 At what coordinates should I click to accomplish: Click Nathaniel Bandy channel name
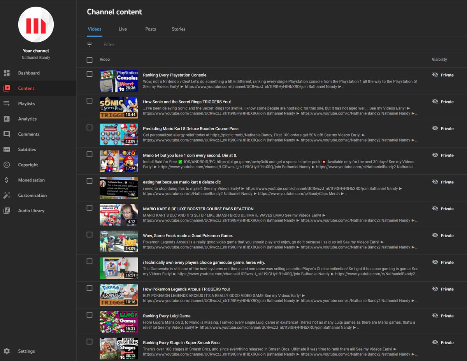(x=36, y=58)
